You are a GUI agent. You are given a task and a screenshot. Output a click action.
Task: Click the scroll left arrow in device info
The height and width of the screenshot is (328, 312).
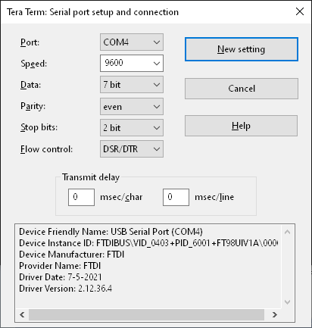pyautogui.click(x=22, y=314)
